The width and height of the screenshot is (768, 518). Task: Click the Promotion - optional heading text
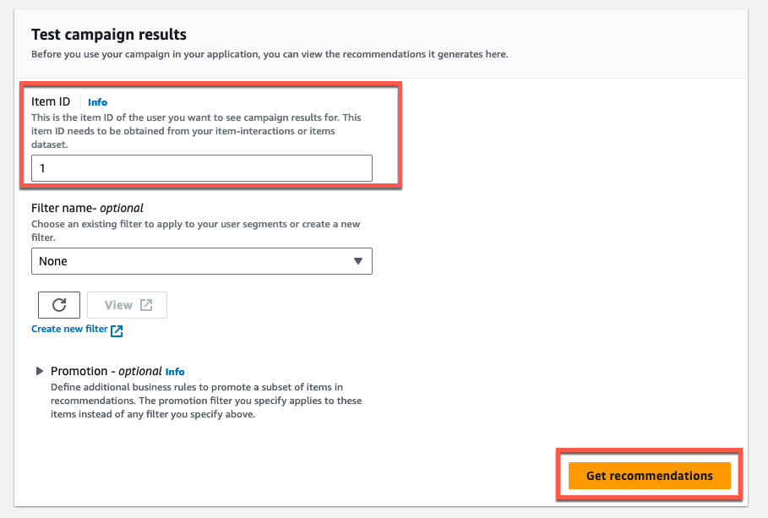pos(106,371)
